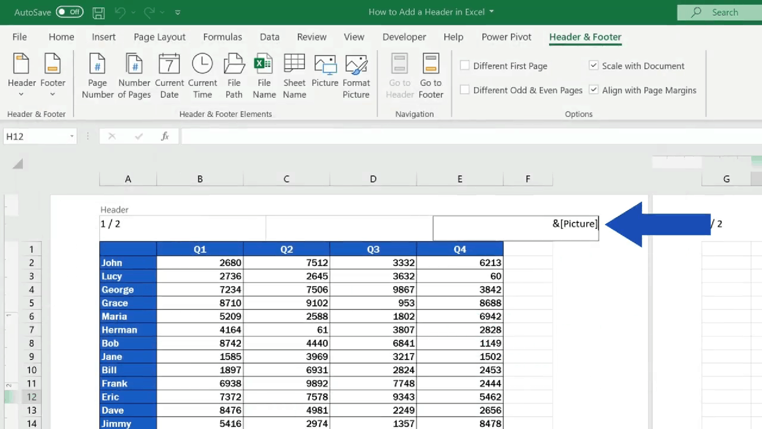Uncheck Scale with Document option
This screenshot has width=762, height=429.
(594, 65)
